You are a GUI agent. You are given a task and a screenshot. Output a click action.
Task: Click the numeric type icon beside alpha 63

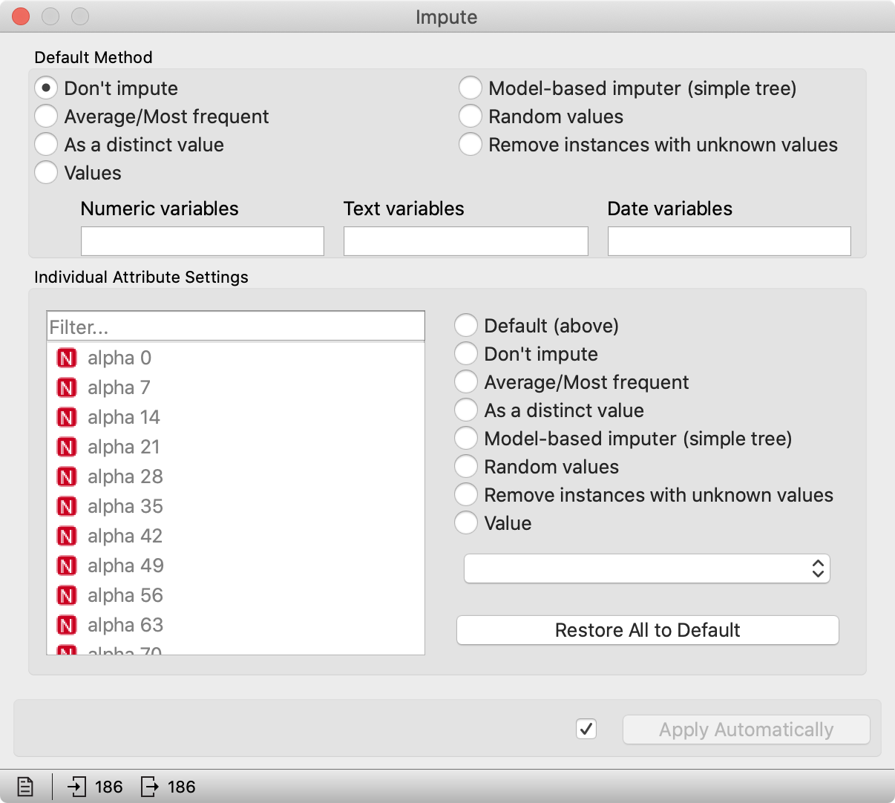[x=66, y=624]
